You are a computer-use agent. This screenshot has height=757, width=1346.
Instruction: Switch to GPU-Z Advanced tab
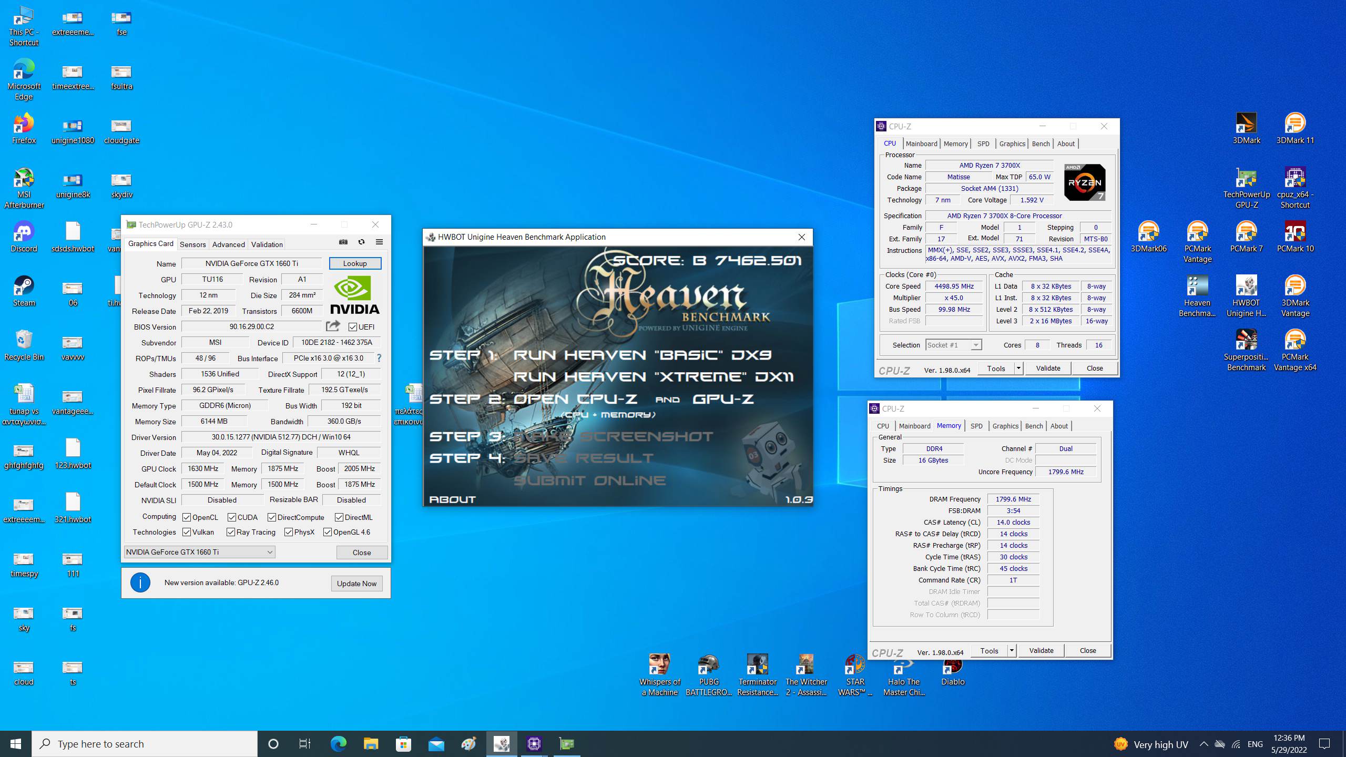(229, 244)
